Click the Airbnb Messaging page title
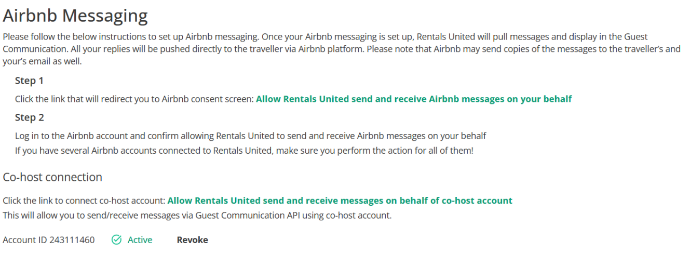This screenshot has height=253, width=690. 75,16
